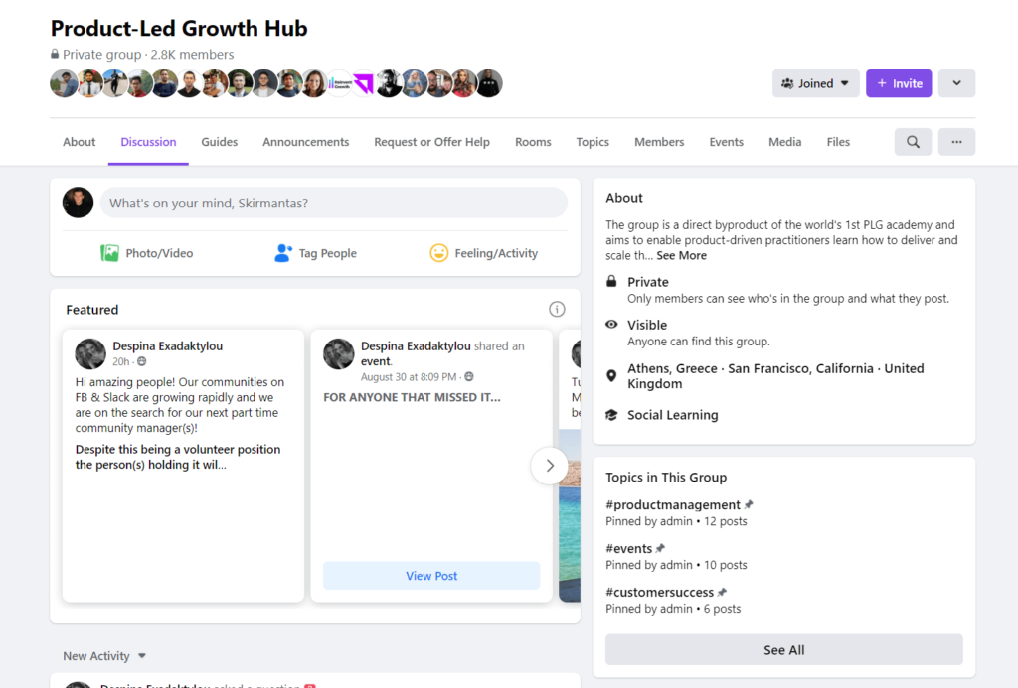Click the 20h timestamp on the first post

coord(120,361)
